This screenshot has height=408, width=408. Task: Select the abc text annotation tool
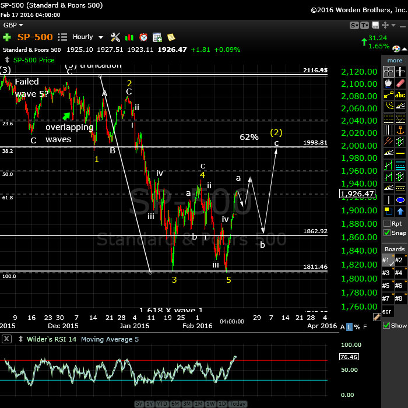(x=400, y=95)
